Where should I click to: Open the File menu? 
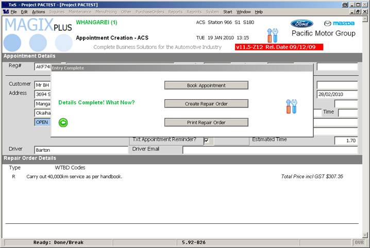coord(13,11)
